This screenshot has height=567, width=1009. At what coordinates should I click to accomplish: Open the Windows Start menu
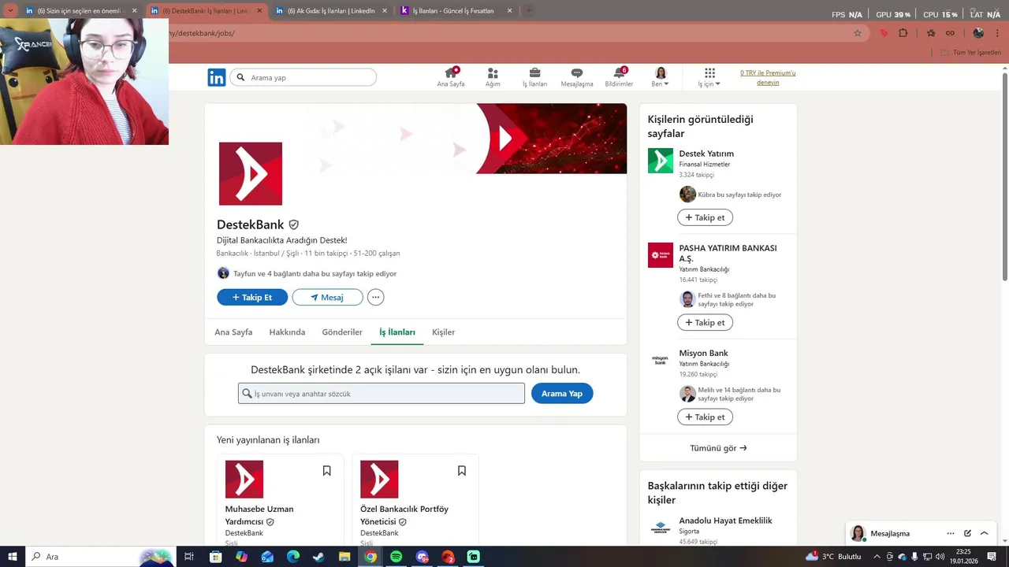coord(13,557)
